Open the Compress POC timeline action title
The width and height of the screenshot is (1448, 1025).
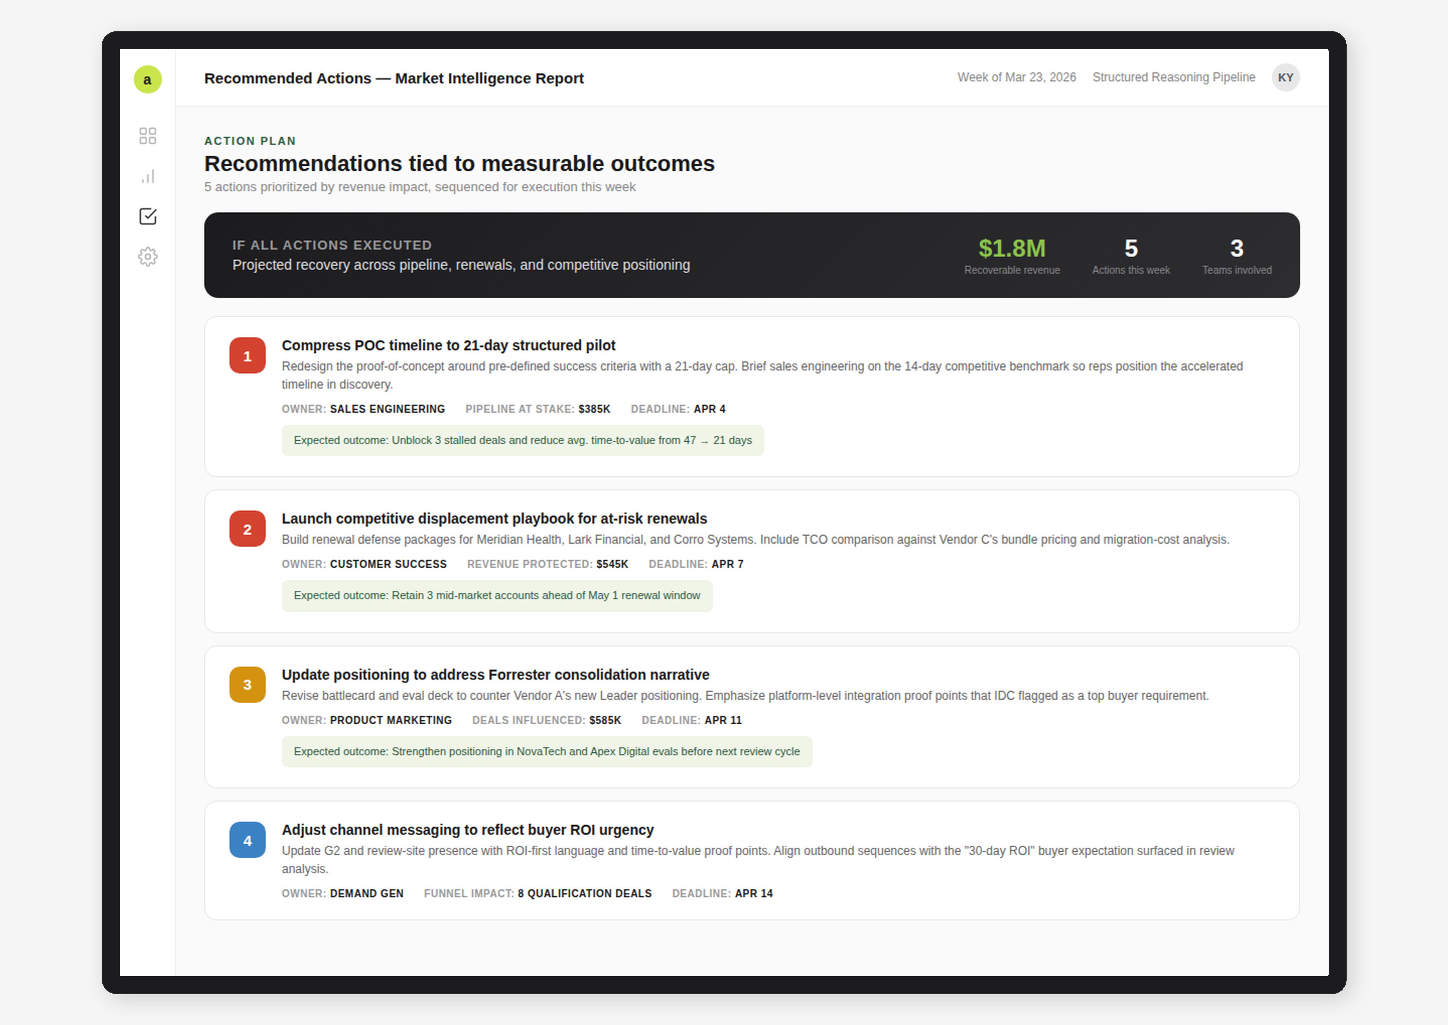tap(448, 345)
